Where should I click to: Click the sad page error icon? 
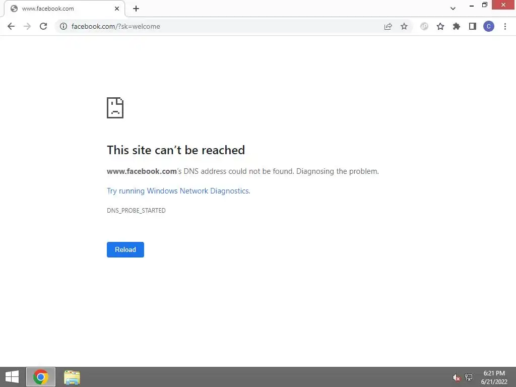pyautogui.click(x=115, y=108)
